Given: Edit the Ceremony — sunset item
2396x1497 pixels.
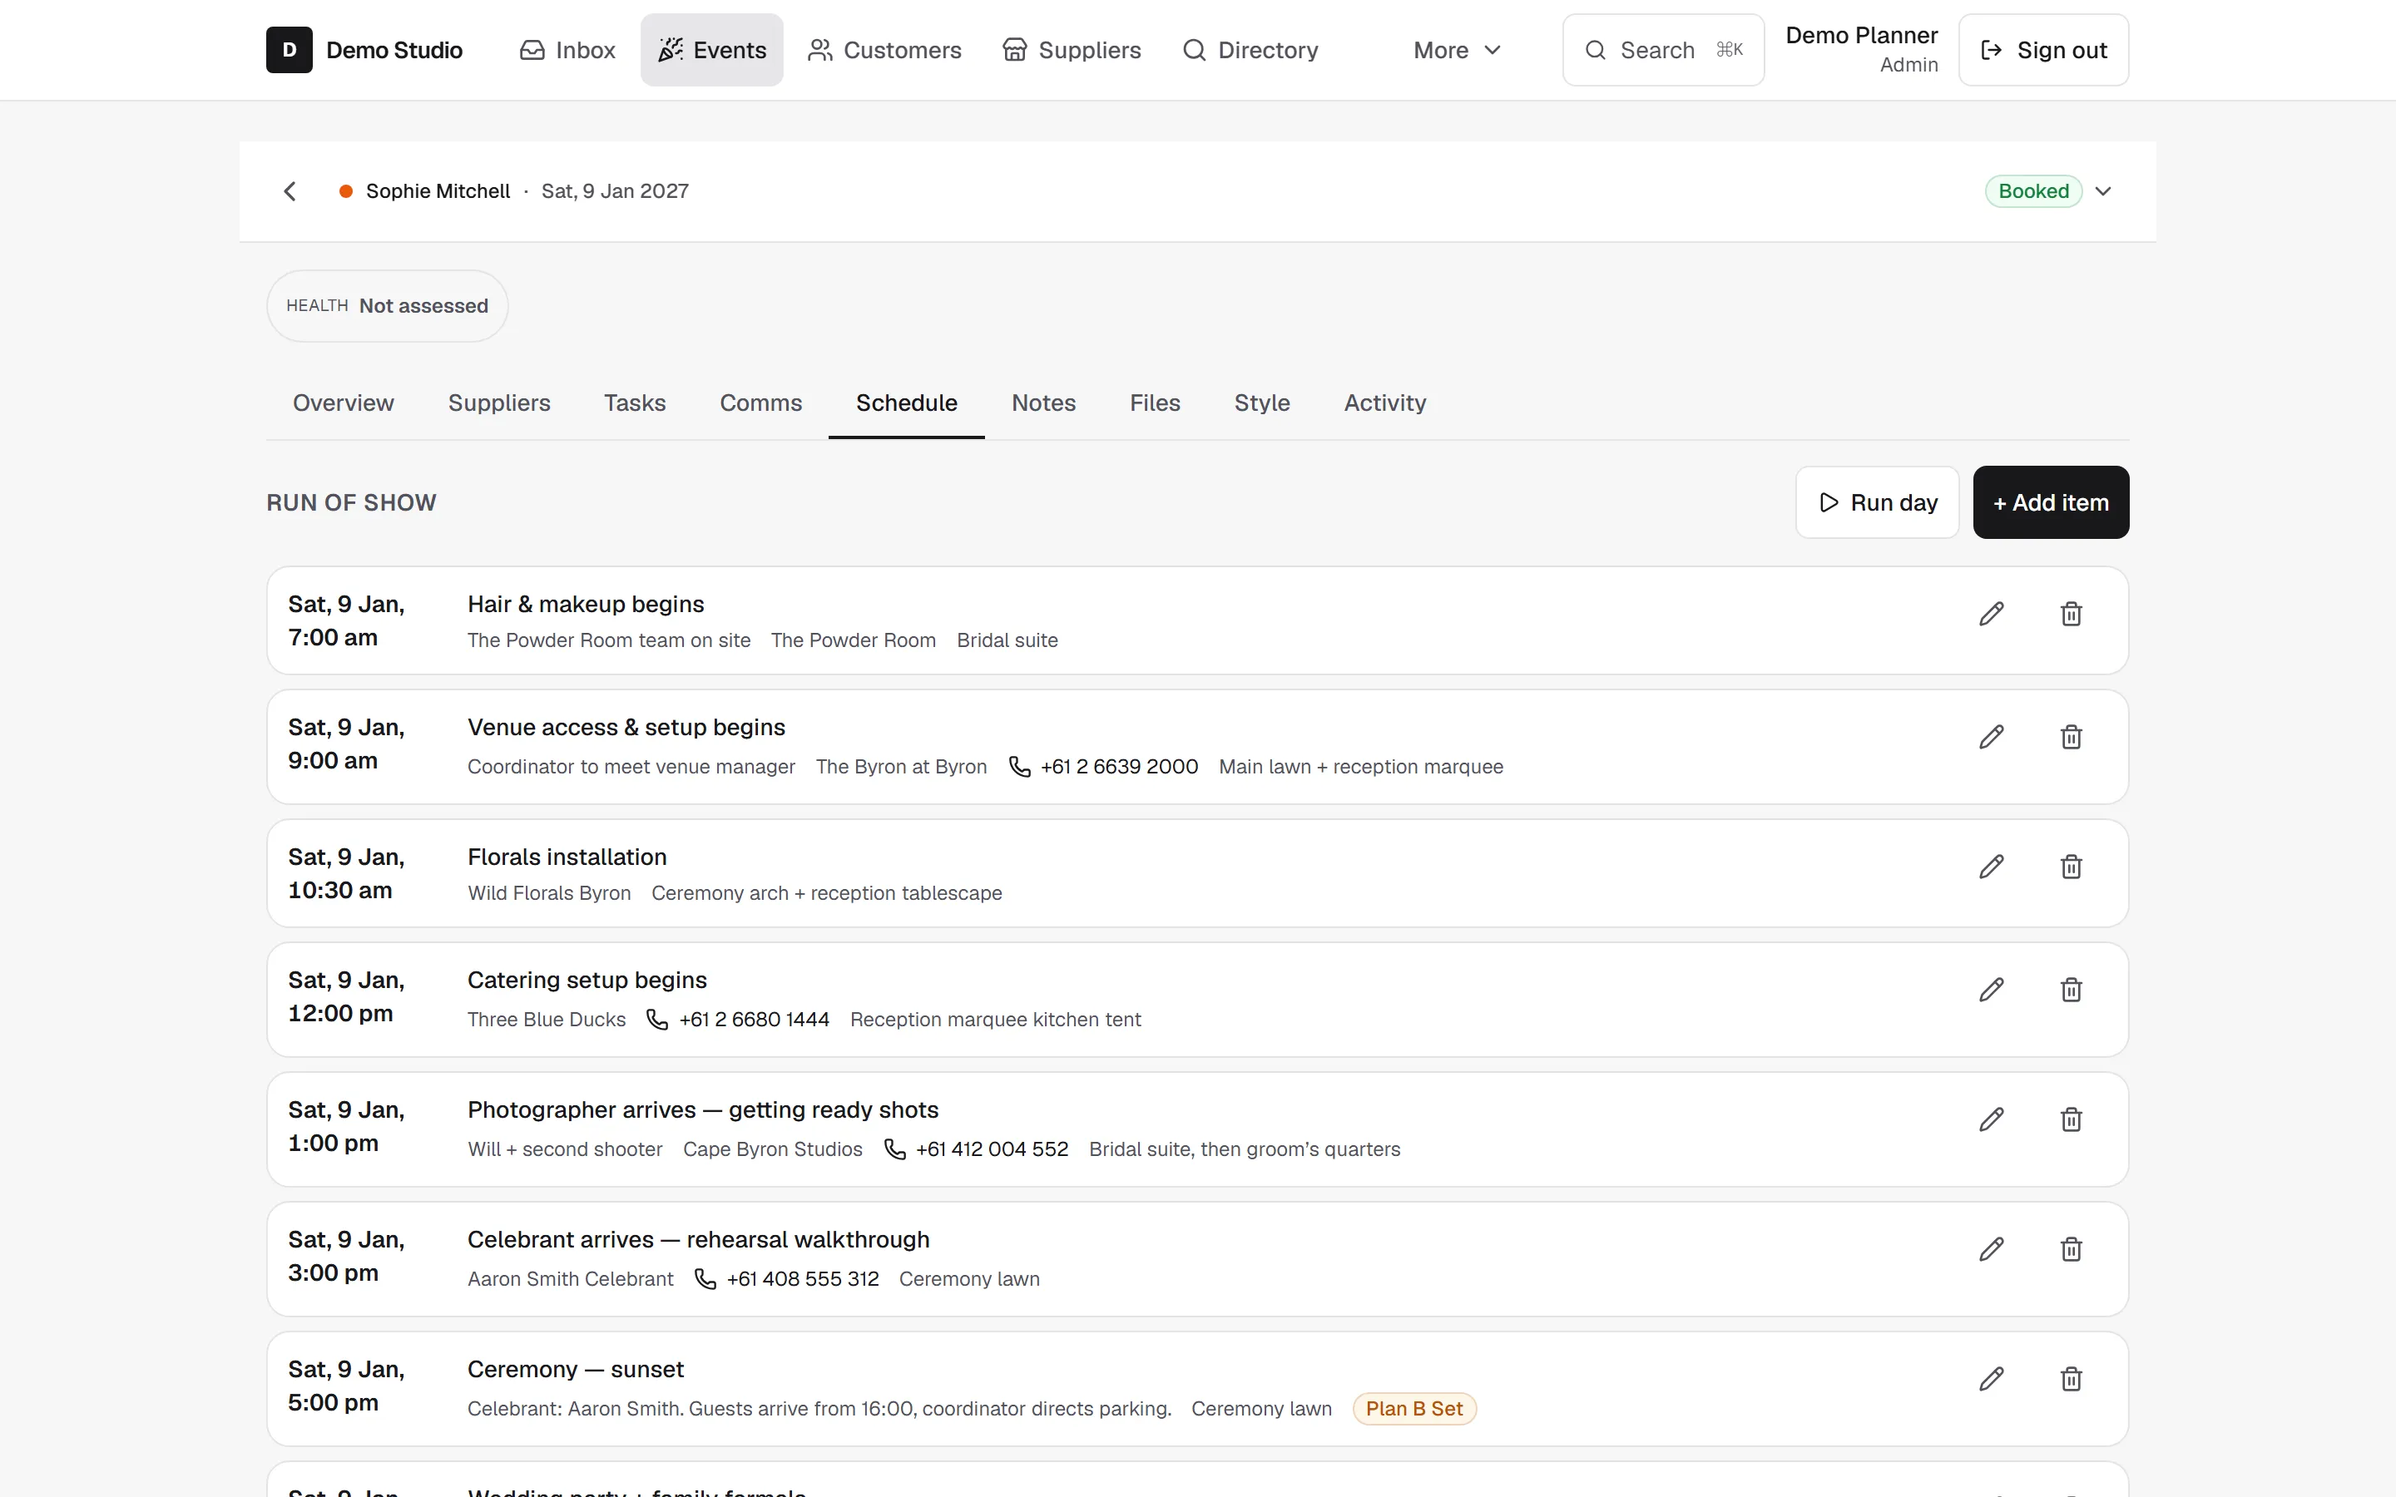Looking at the screenshot, I should click(1991, 1378).
